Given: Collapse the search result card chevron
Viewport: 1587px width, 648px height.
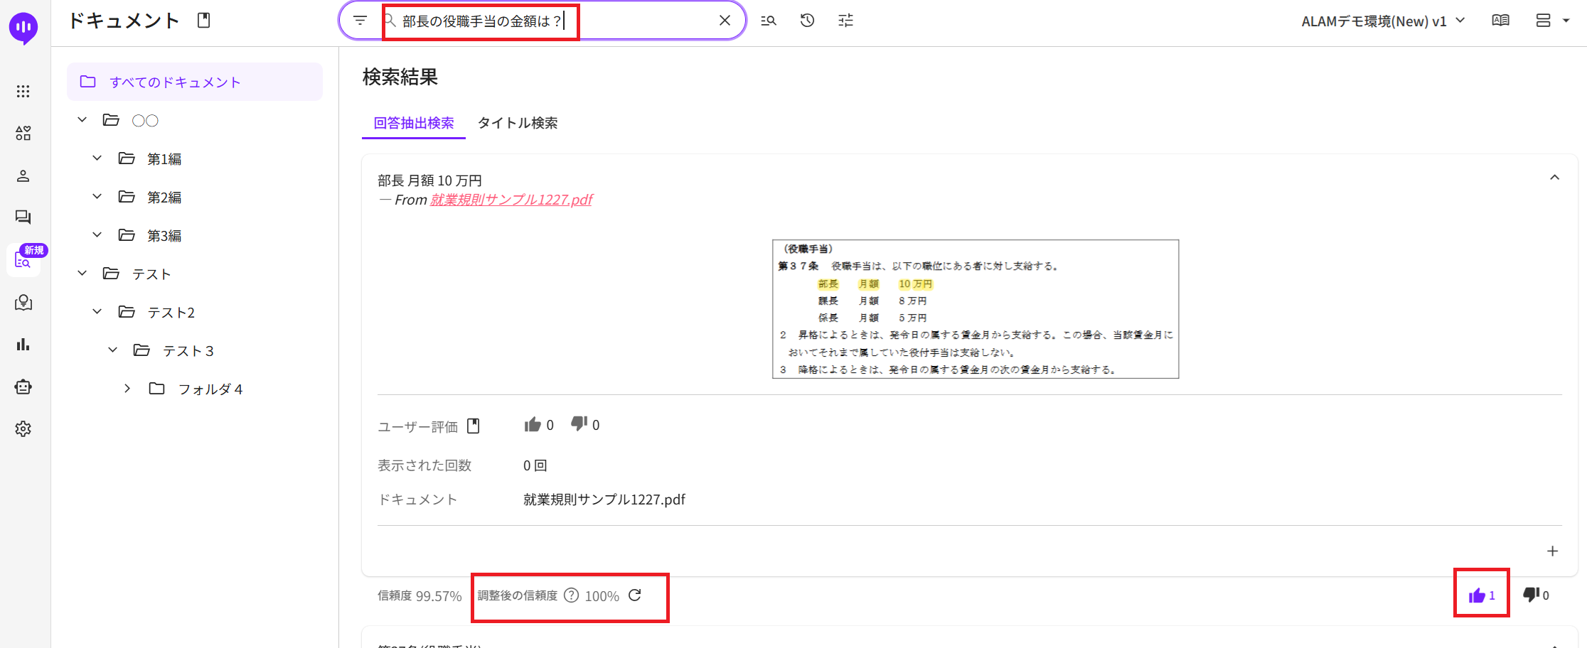Looking at the screenshot, I should point(1554,178).
